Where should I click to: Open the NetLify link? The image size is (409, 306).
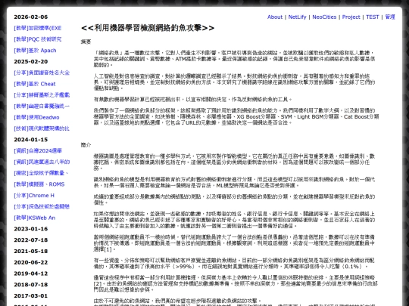pos(297,17)
